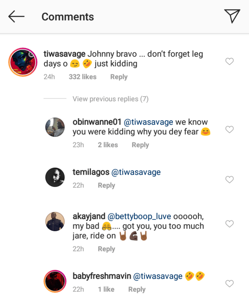Reply to obinwanne01's comment

[140, 145]
